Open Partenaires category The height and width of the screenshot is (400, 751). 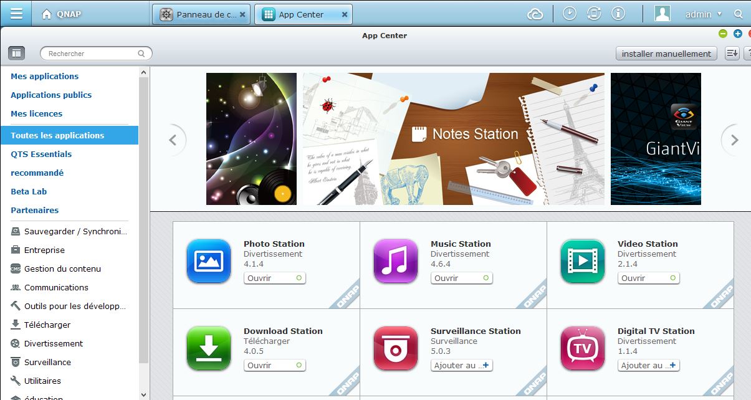click(x=35, y=210)
